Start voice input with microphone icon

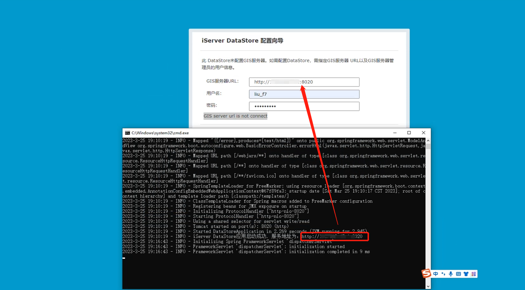pos(451,274)
